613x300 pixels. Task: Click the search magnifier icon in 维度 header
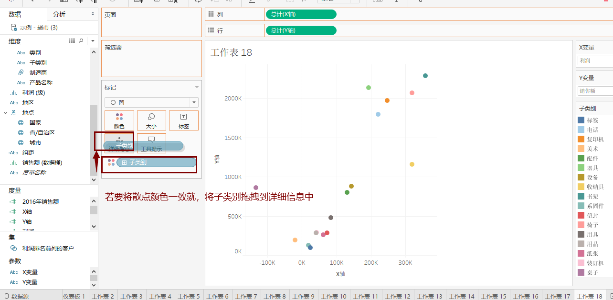81,41
